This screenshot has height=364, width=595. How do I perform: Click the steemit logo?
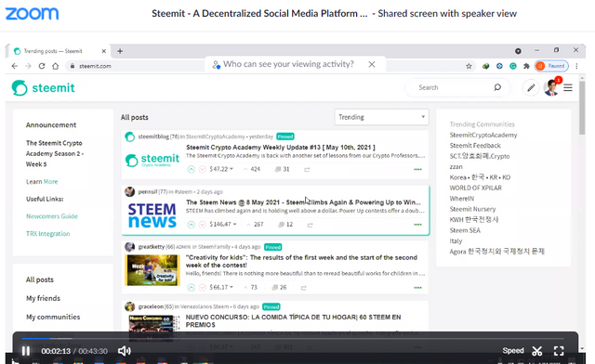click(43, 88)
